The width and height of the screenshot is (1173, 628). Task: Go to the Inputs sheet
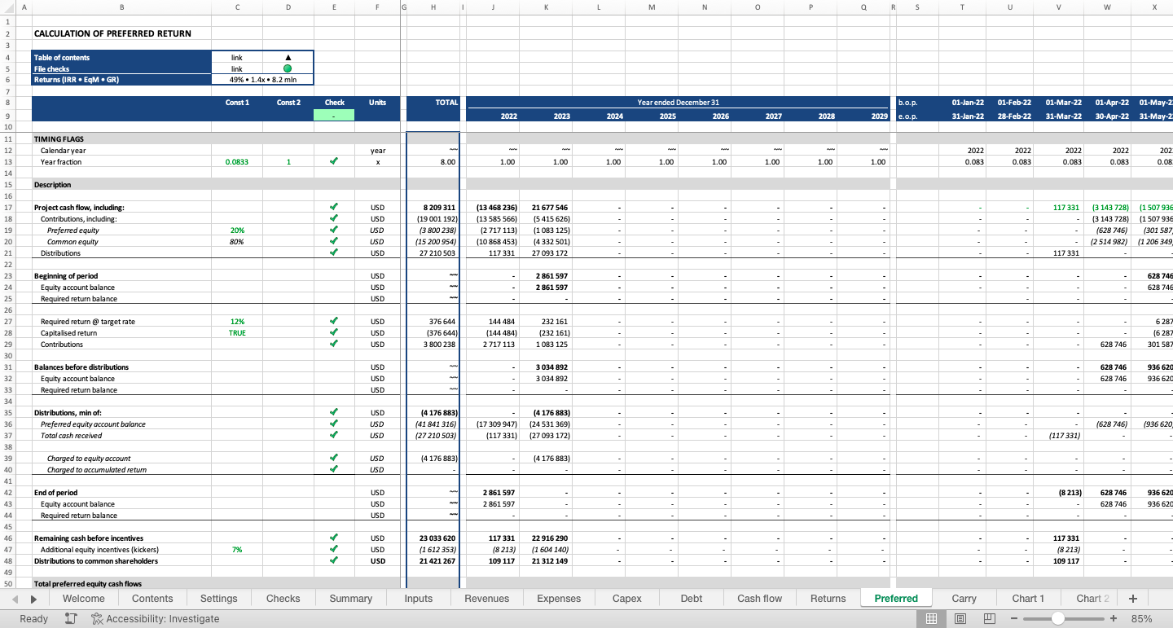(419, 599)
